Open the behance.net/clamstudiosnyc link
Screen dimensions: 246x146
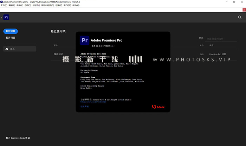pyautogui.click(x=93, y=102)
